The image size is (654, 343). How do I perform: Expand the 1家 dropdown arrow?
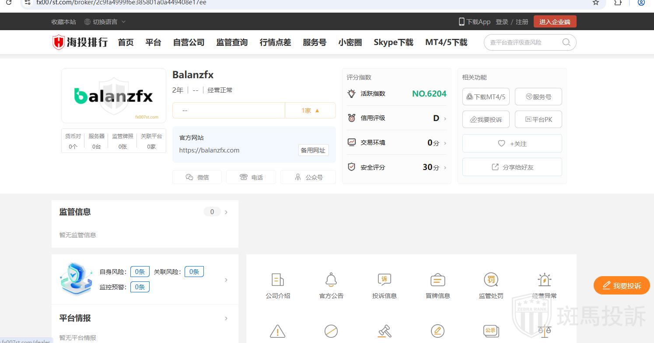317,111
